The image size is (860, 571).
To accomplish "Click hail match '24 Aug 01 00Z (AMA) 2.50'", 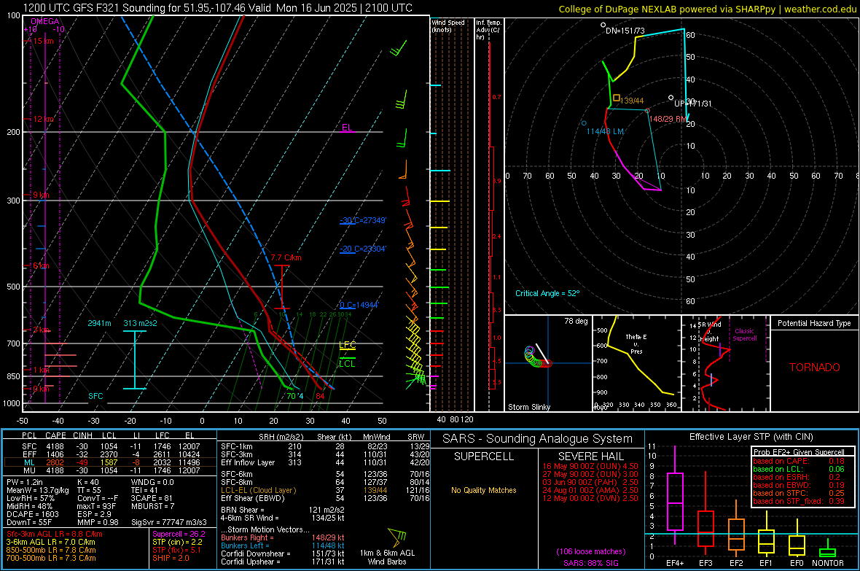I will pos(590,490).
